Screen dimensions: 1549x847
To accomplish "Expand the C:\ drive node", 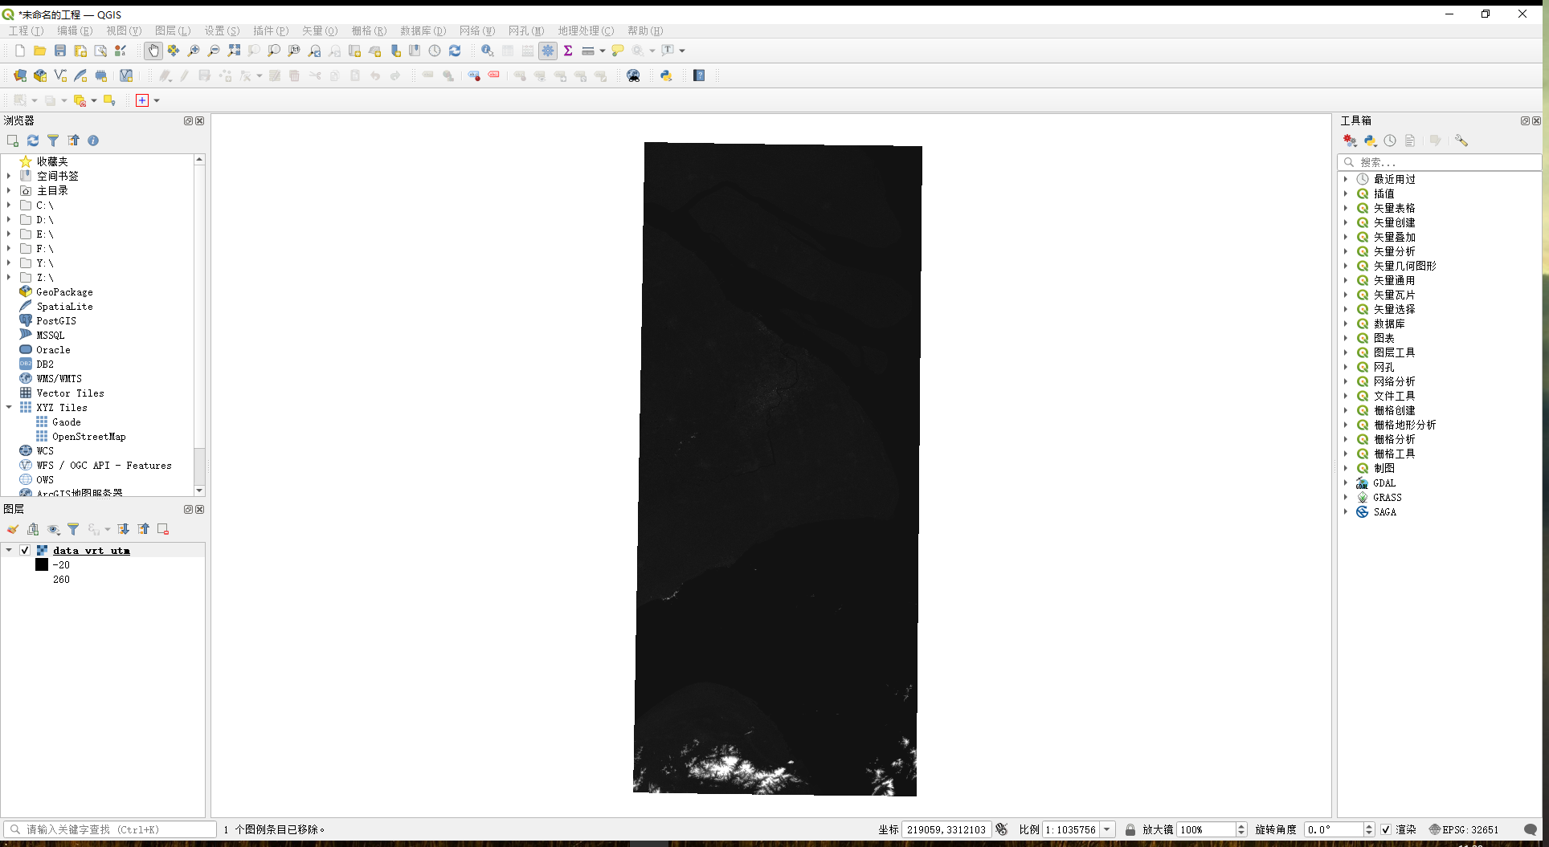I will pyautogui.click(x=9, y=205).
